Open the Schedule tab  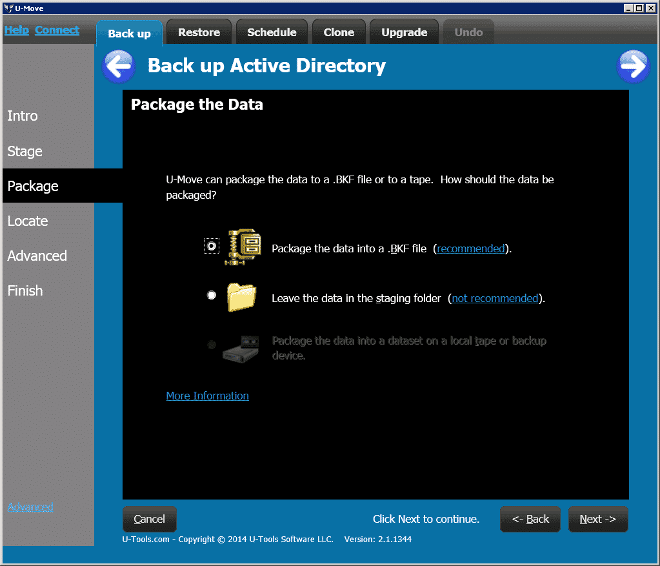tap(272, 32)
